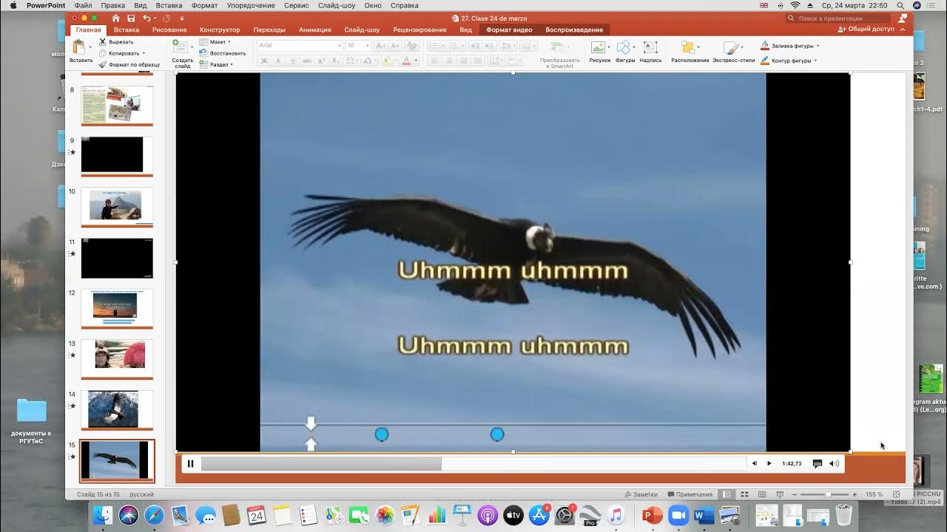Click Восстановить to reset the slide

point(222,53)
